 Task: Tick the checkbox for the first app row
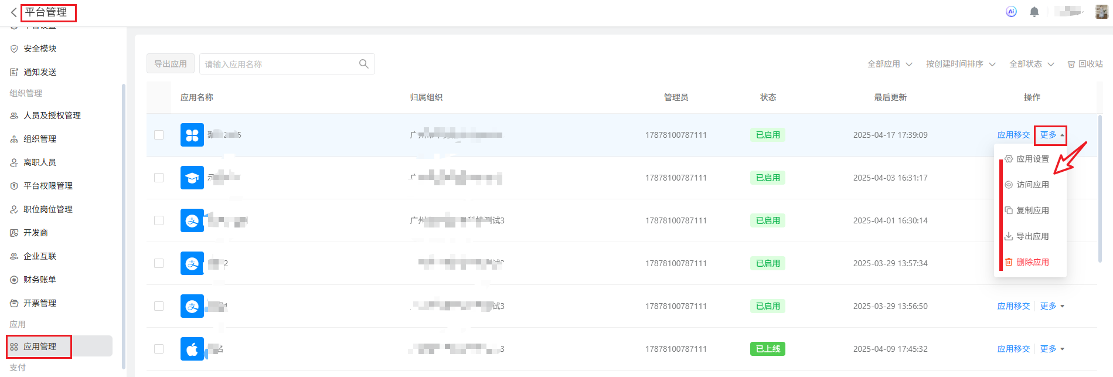[159, 135]
